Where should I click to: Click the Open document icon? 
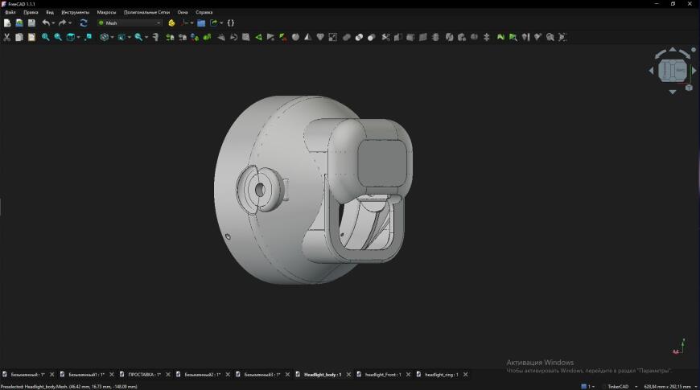pyautogui.click(x=19, y=23)
